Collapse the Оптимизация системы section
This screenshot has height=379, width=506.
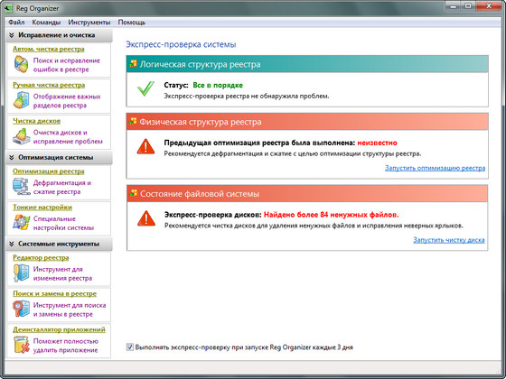tap(12, 158)
